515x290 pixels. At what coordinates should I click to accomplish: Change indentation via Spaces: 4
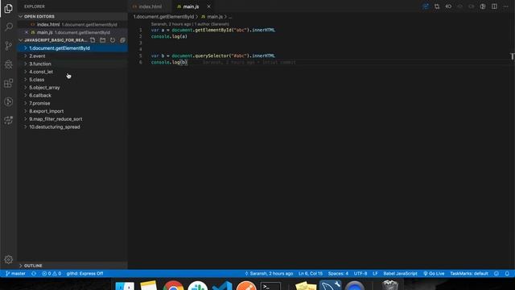click(338, 274)
